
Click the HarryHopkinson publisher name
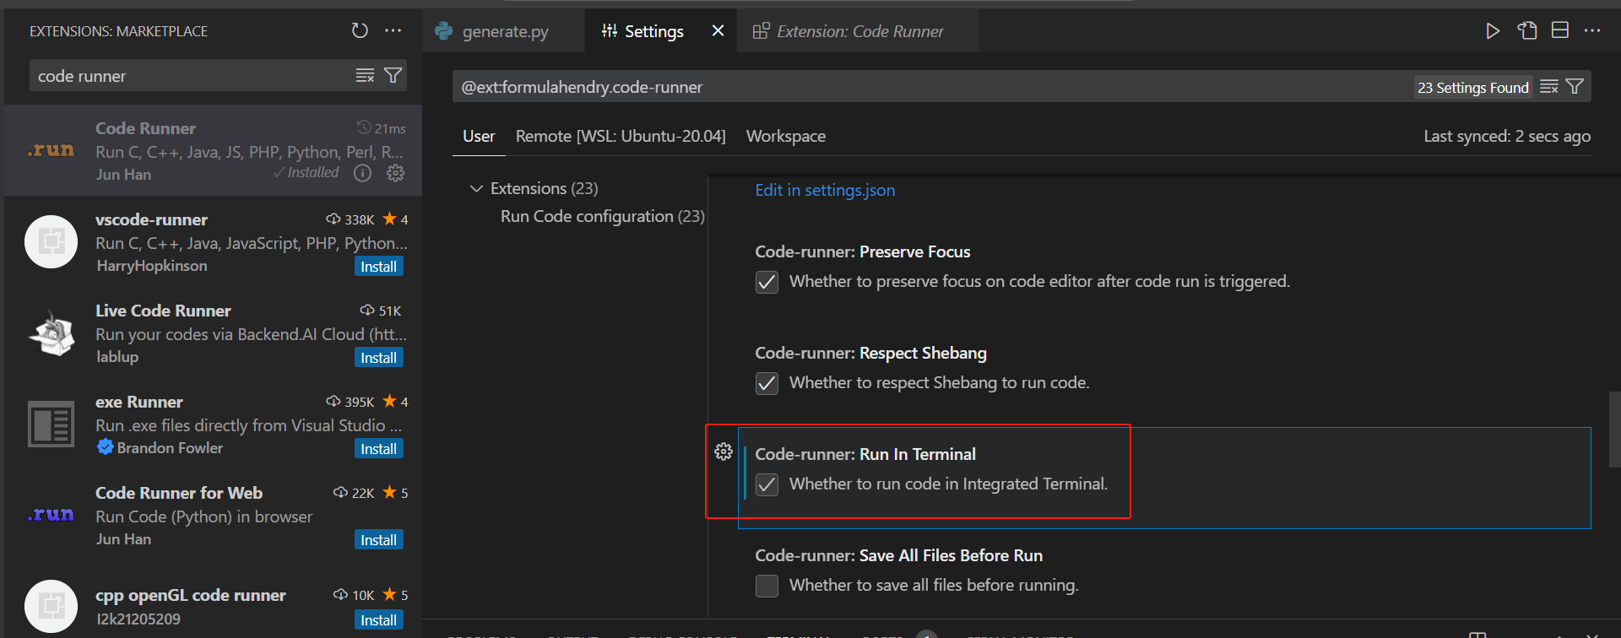tap(151, 265)
